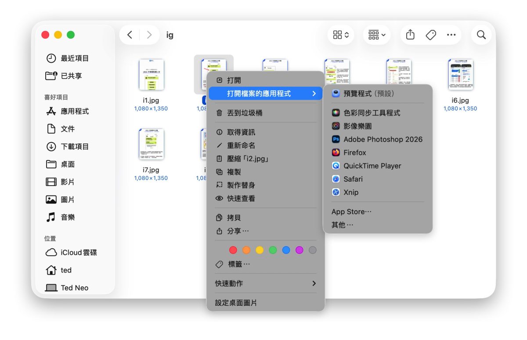Viewport: 527px width, 340px height.
Task: Open the group-by options dropdown
Action: [x=377, y=35]
